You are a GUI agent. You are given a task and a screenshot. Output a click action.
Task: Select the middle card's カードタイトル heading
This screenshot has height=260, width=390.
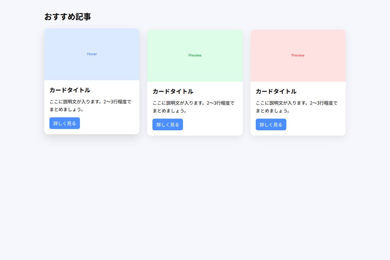coord(173,92)
